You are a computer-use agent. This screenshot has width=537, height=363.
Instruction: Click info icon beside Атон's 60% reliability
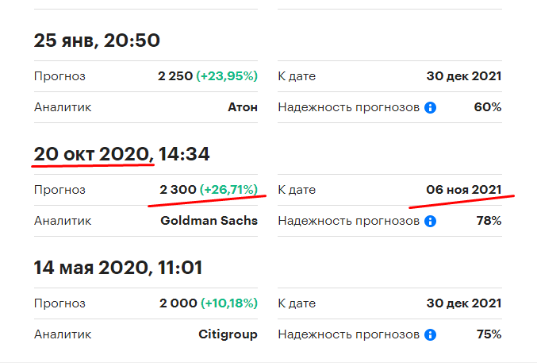(x=431, y=107)
